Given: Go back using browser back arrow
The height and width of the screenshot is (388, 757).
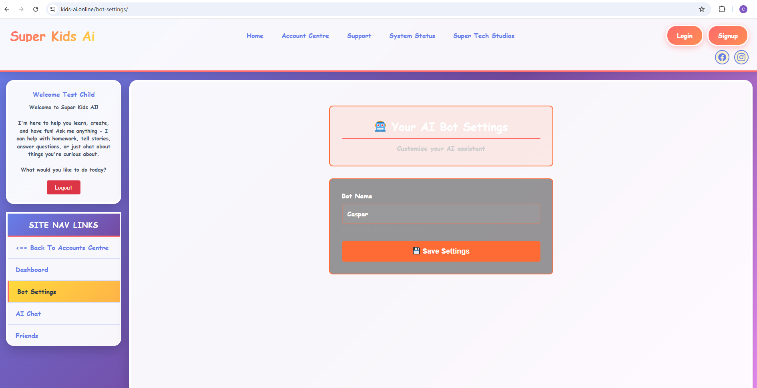Looking at the screenshot, I should click(x=7, y=9).
